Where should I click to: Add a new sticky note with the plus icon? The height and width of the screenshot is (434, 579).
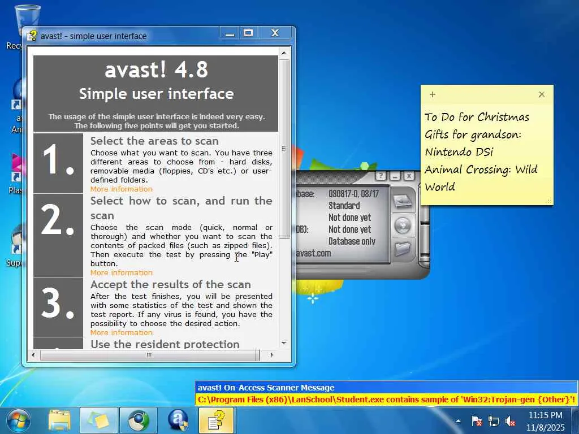pos(433,94)
